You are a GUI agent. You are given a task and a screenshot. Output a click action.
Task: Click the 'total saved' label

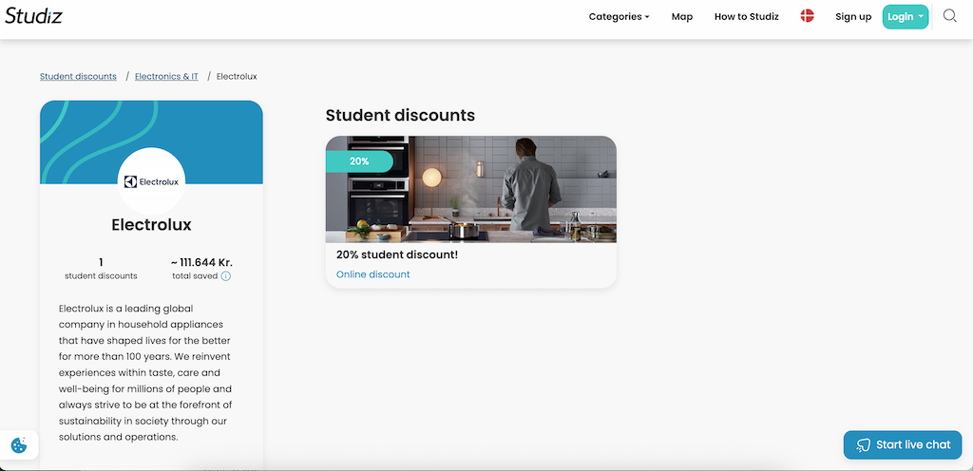tap(195, 275)
